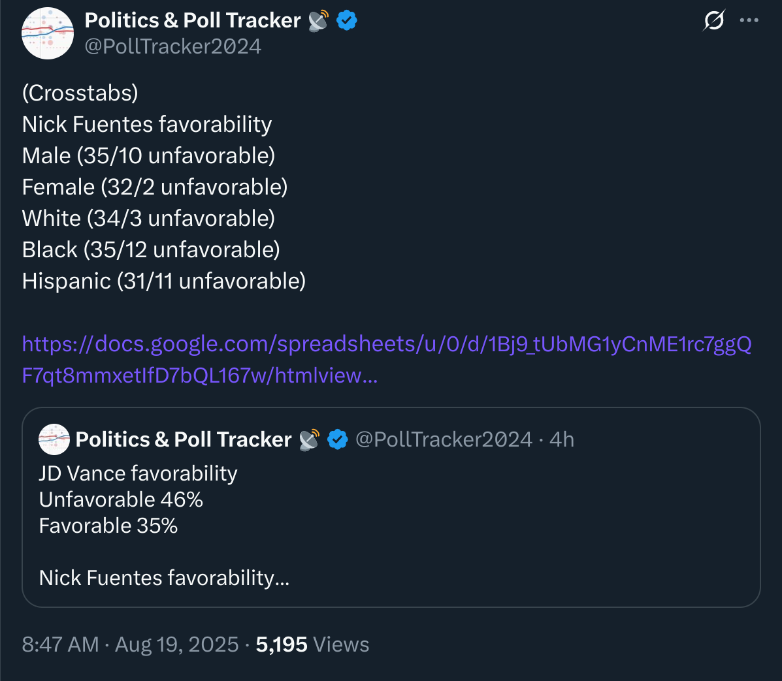Click the @PollTracker2024 handle in the quoted tweet
Image resolution: width=782 pixels, height=681 pixels.
(444, 439)
